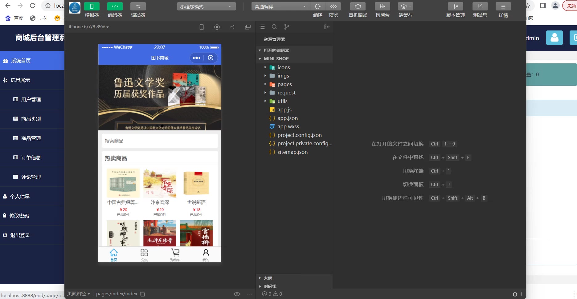
Task: Open version management (版本管理)
Action: [x=455, y=6]
